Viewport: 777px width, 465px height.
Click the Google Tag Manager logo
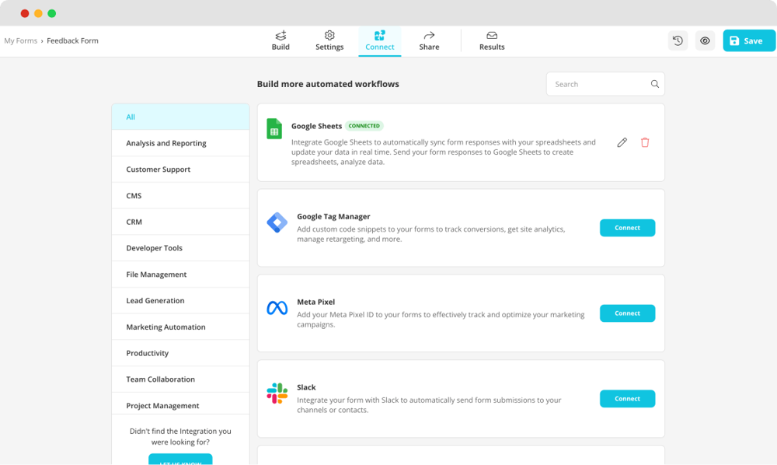(x=277, y=223)
